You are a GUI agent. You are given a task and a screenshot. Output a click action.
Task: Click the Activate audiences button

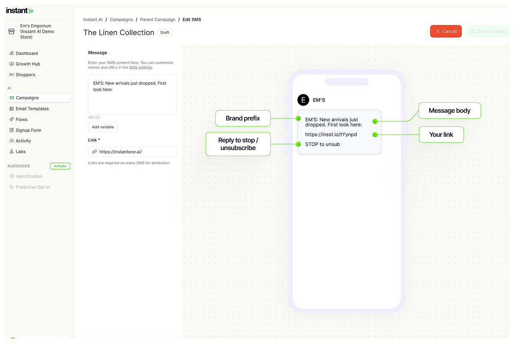[60, 166]
